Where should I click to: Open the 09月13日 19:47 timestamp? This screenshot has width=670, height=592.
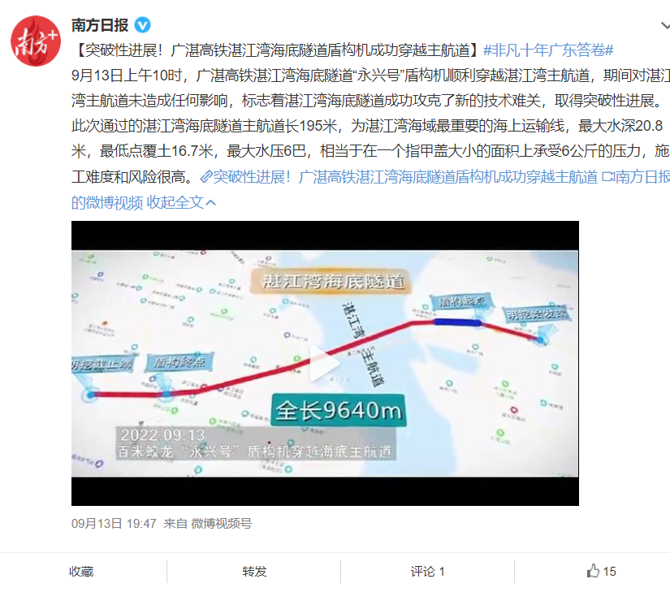pos(114,523)
